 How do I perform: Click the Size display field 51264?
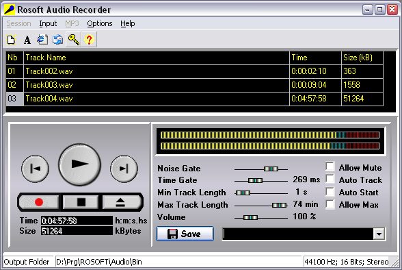77,231
